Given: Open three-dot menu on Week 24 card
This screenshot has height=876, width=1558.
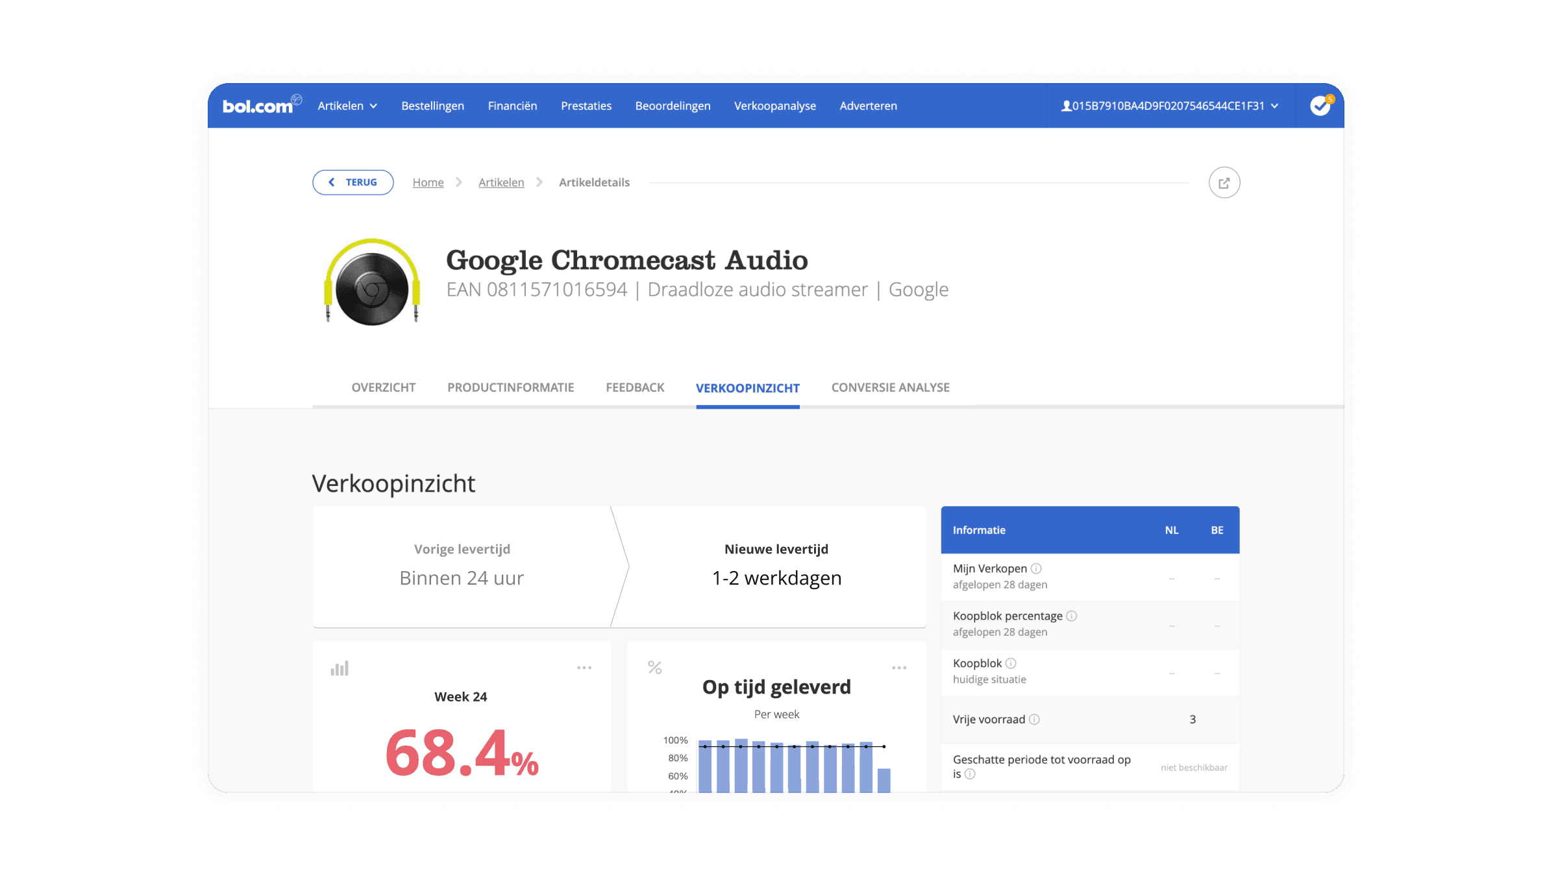Looking at the screenshot, I should pos(584,668).
